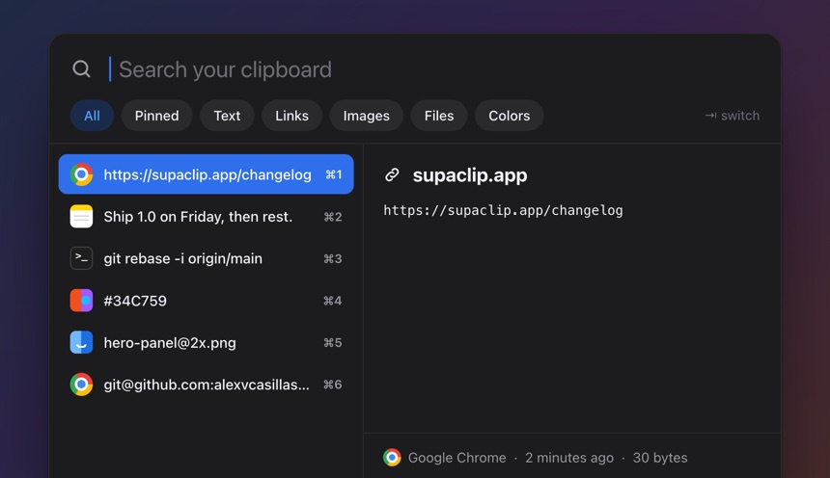Click the tab switch hint
The height and width of the screenshot is (478, 830).
pos(733,116)
